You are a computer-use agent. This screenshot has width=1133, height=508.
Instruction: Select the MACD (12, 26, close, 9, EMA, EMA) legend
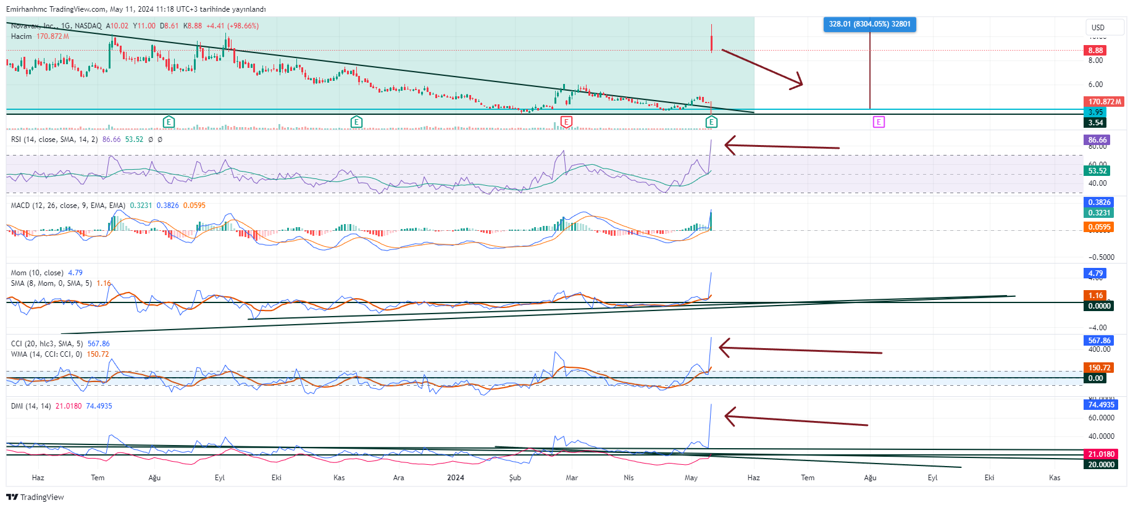(68, 206)
